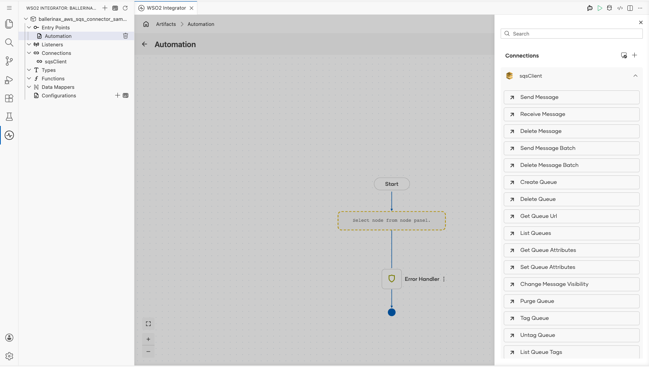Collapse the Types tree node
The image size is (649, 367).
pos(29,70)
